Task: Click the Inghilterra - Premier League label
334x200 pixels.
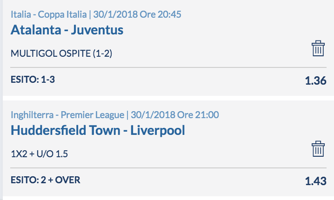Action: (x=67, y=115)
